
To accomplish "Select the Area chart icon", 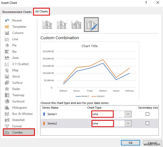I will pos(7,58).
